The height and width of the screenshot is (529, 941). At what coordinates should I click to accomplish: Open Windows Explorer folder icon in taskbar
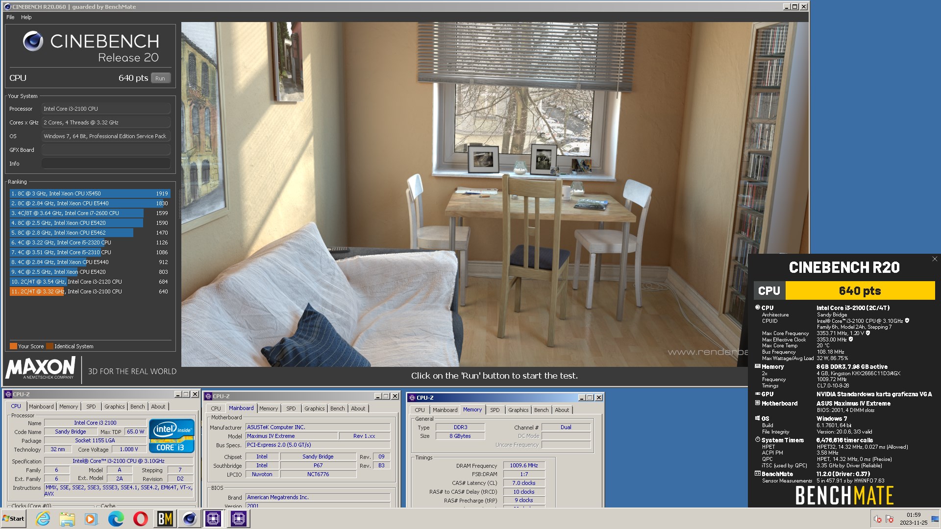tap(67, 519)
